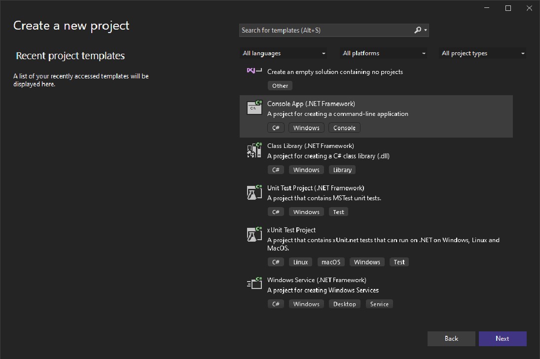Click the Console tag under Console App
The image size is (540, 359).
pos(344,127)
